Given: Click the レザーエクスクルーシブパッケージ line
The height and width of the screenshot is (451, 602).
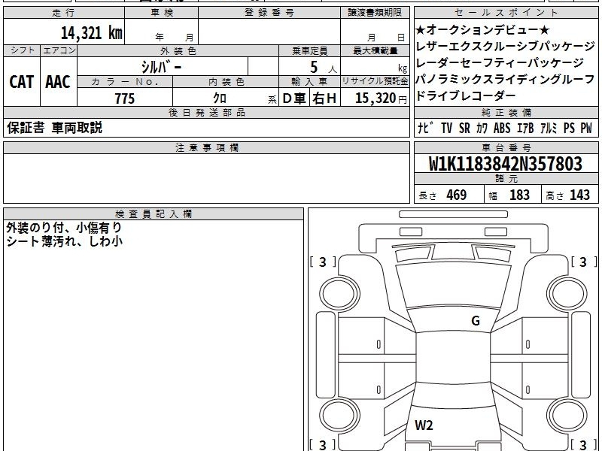Looking at the screenshot, I should [505, 47].
